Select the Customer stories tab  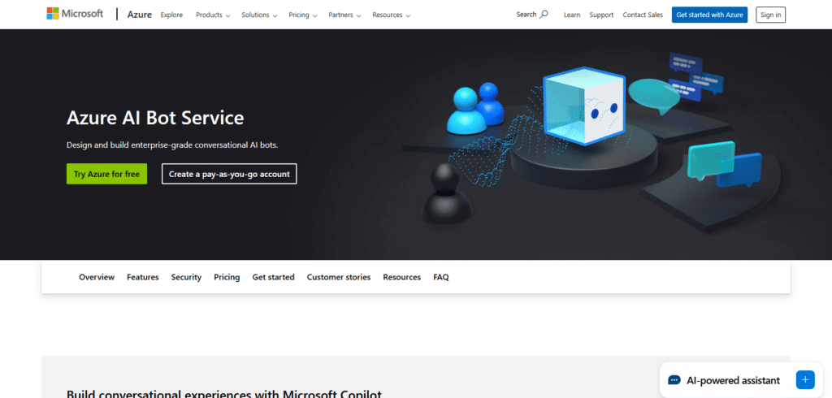(x=339, y=277)
